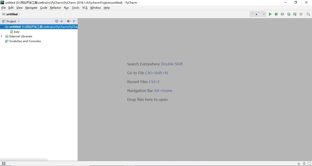Click the External Libraries bars icon
Screen dimensions: 312x166
[7, 36]
